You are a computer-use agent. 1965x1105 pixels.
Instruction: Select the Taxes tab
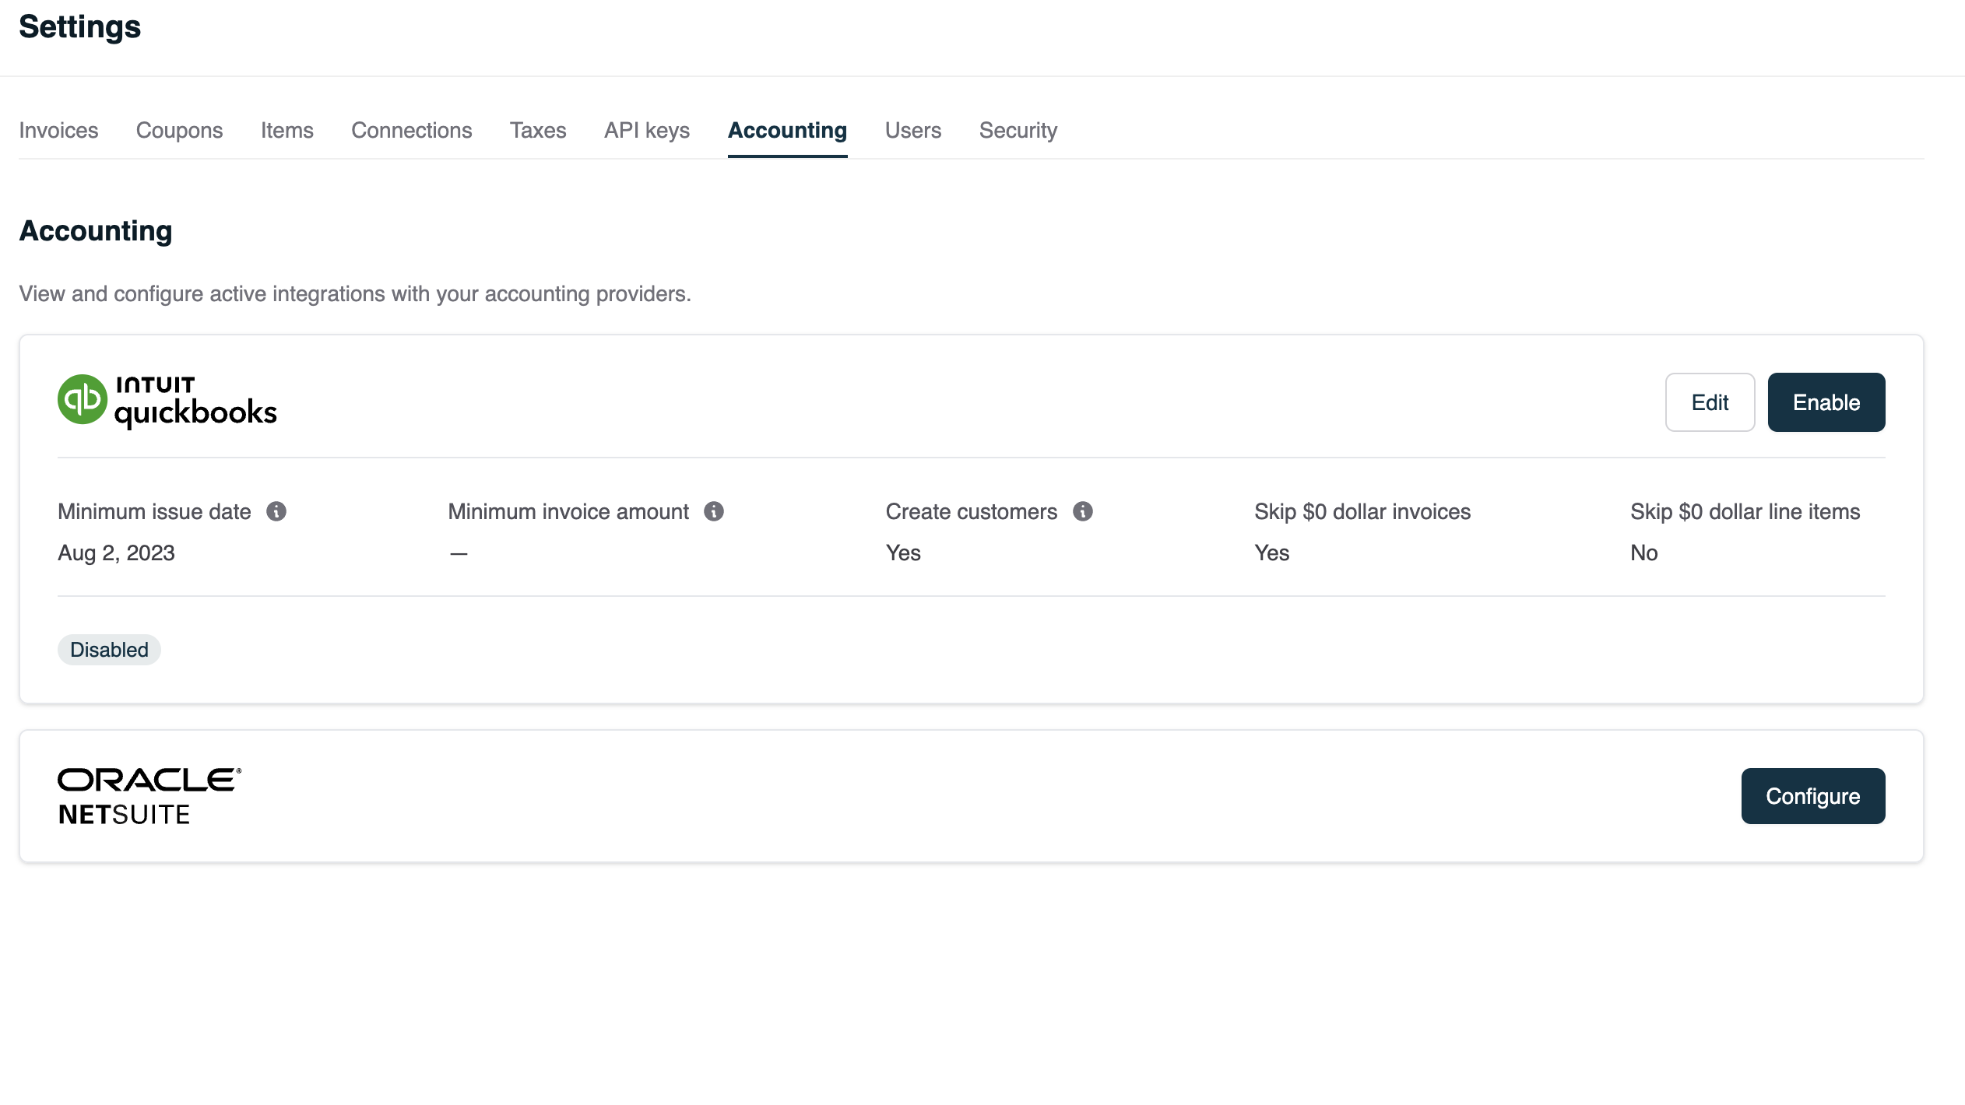(x=538, y=130)
